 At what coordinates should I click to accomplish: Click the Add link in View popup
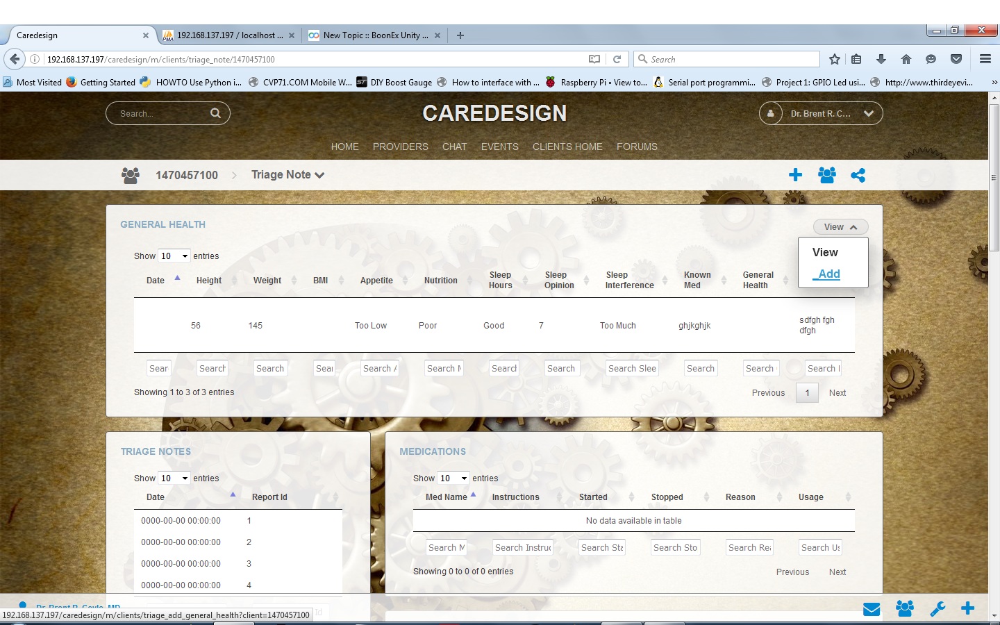point(828,274)
